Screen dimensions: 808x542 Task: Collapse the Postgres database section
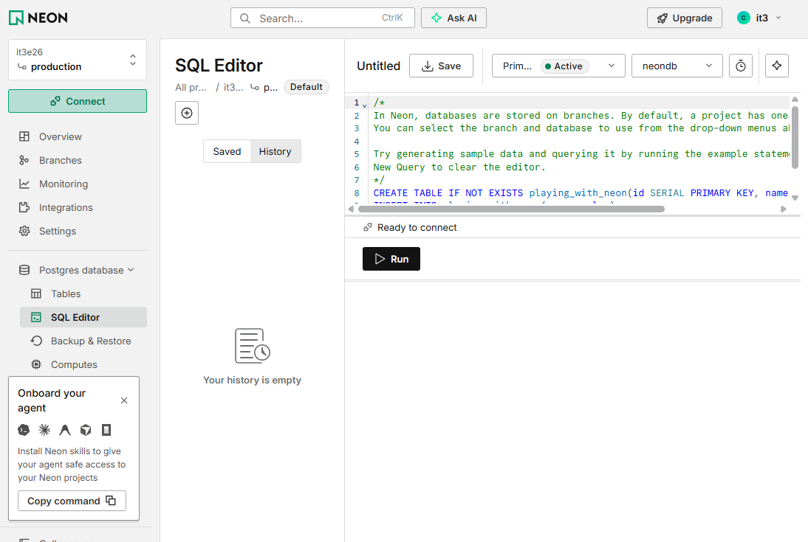click(x=131, y=270)
